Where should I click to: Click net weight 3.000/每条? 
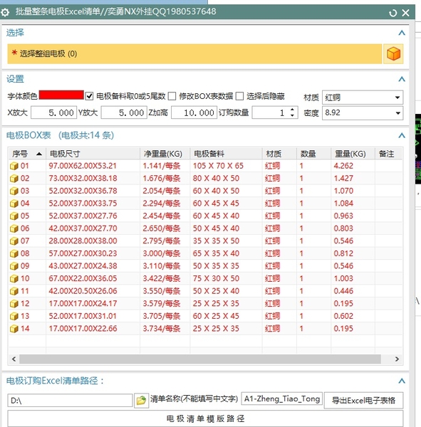coord(162,253)
